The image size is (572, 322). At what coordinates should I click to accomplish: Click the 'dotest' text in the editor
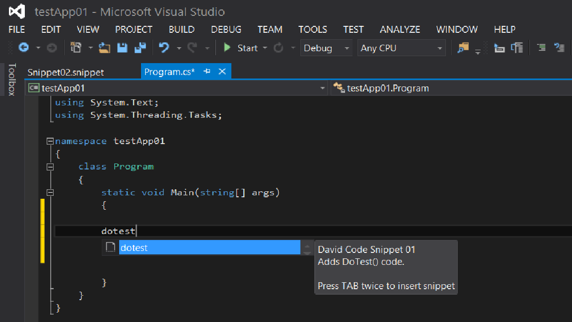pos(118,231)
